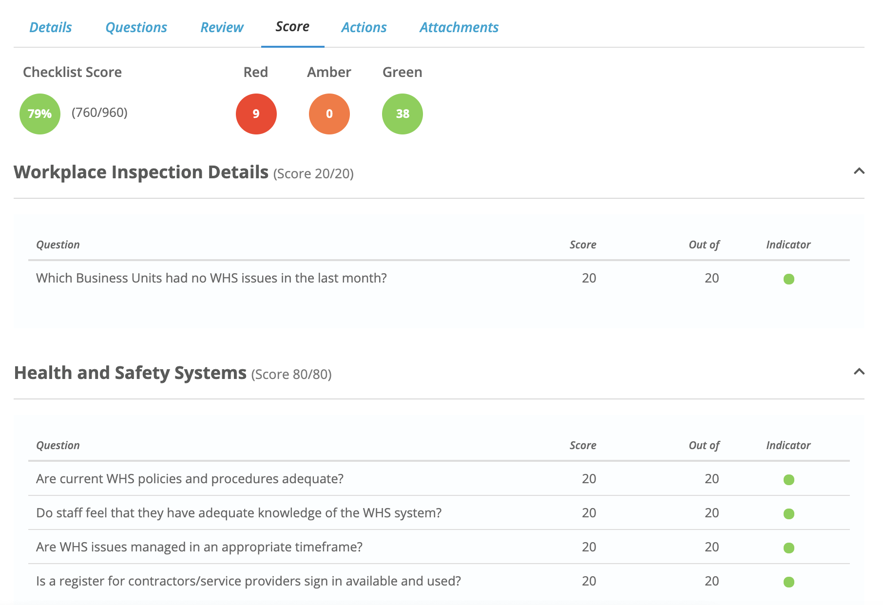Open the Actions tab

364,27
